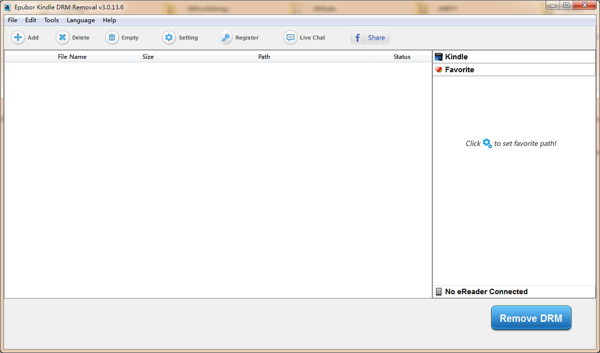Click the No eReader Connected text
Image resolution: width=600 pixels, height=353 pixels.
click(486, 292)
